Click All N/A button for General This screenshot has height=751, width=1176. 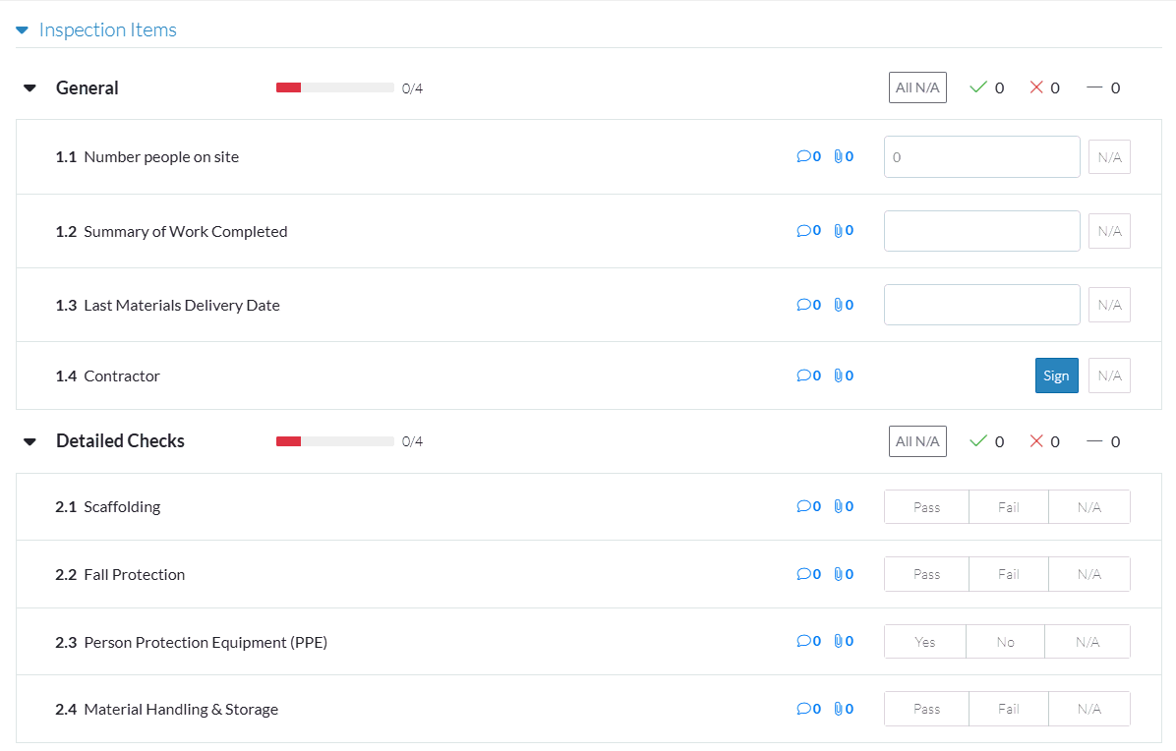pos(917,87)
